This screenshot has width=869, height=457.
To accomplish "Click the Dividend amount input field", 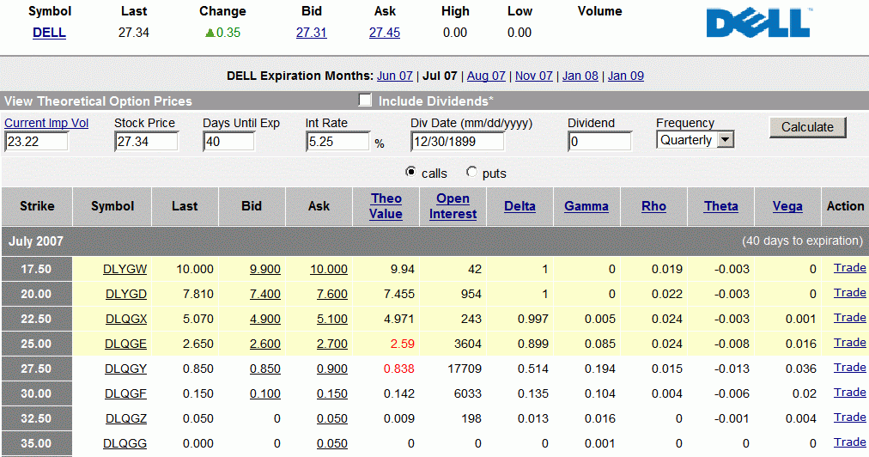I will [x=599, y=142].
